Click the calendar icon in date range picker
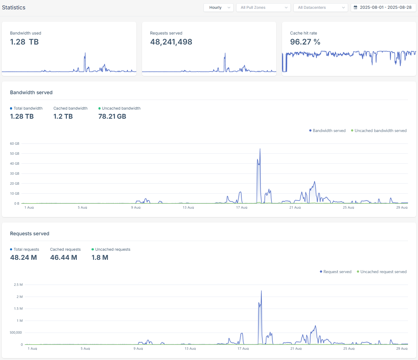The height and width of the screenshot is (360, 418). point(356,8)
